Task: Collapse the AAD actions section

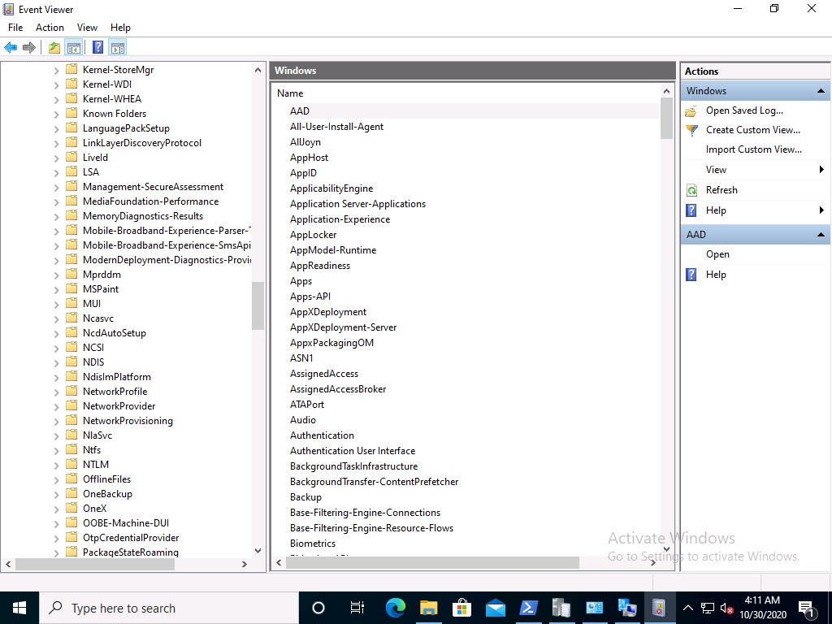Action: 821,235
